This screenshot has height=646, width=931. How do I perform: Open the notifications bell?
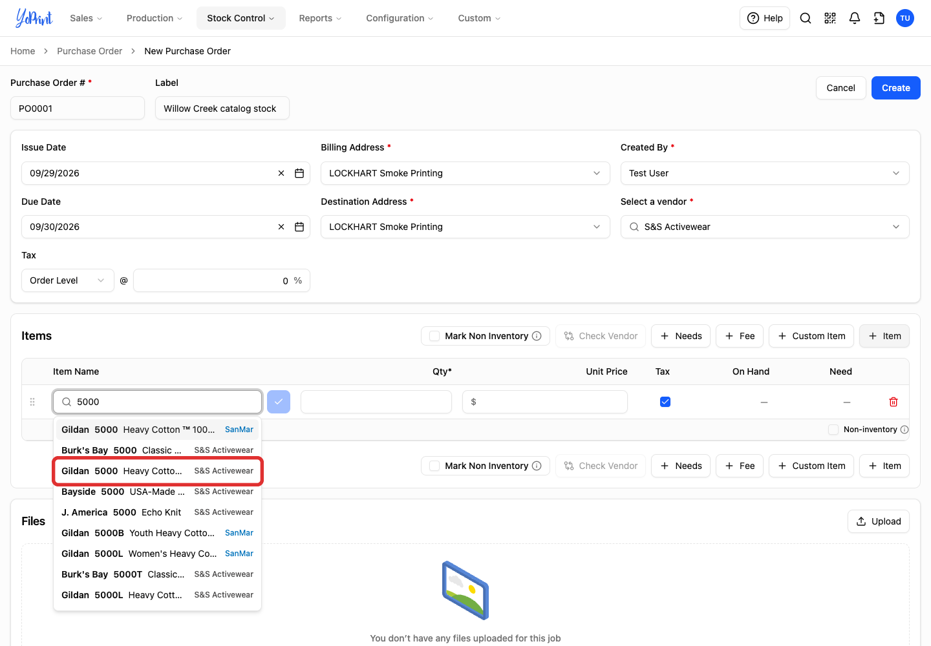click(855, 18)
